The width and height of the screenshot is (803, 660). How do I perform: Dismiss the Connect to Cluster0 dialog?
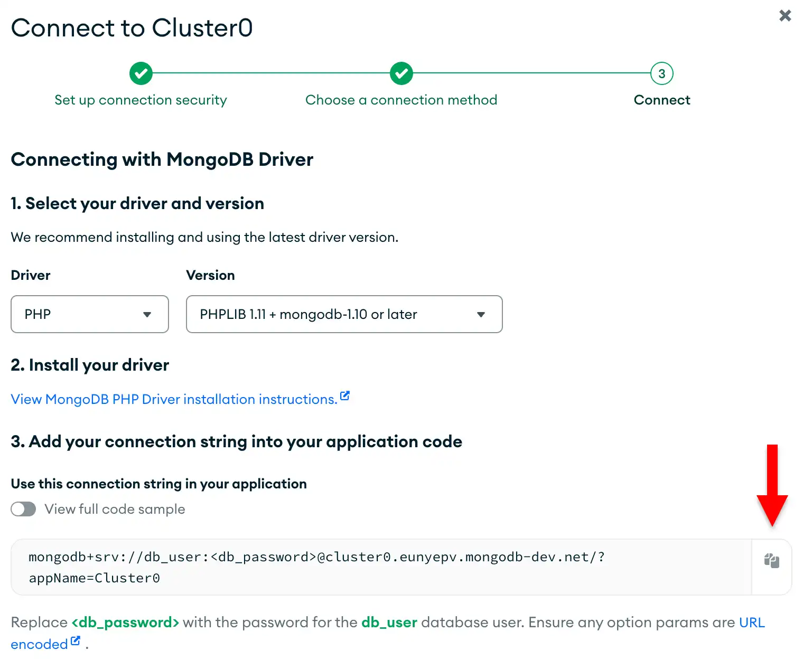click(785, 16)
